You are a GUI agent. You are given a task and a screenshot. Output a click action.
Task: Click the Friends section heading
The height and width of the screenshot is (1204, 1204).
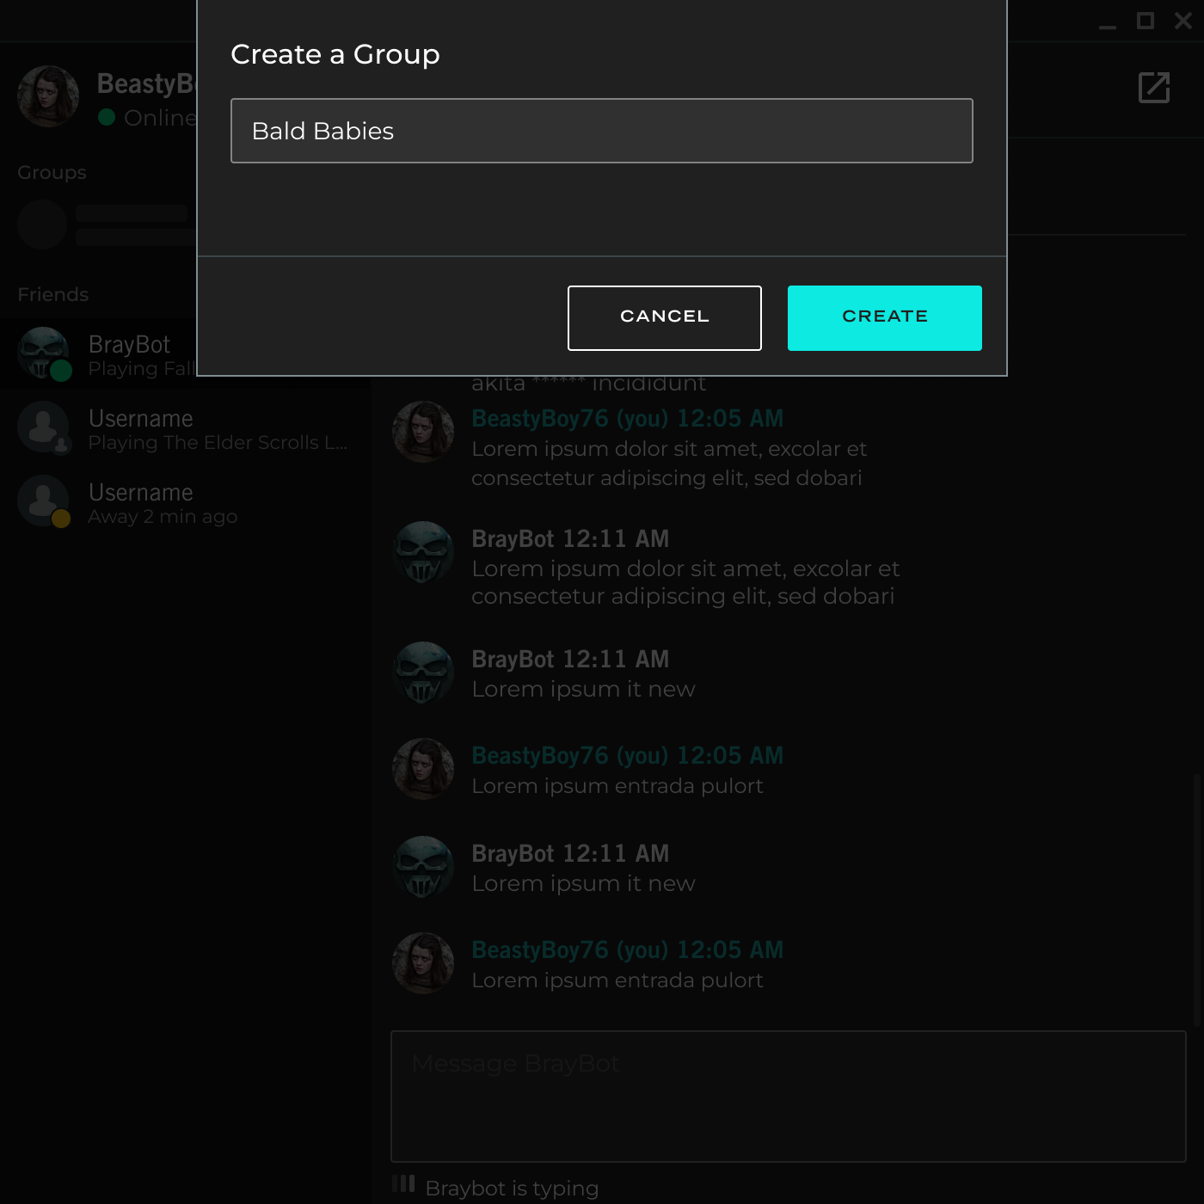pyautogui.click(x=53, y=294)
